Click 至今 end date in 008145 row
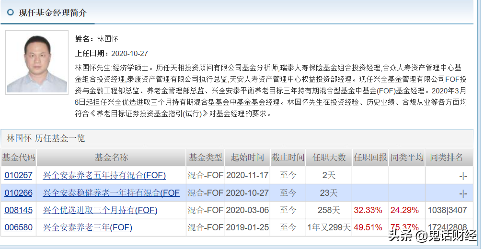 click(x=288, y=210)
